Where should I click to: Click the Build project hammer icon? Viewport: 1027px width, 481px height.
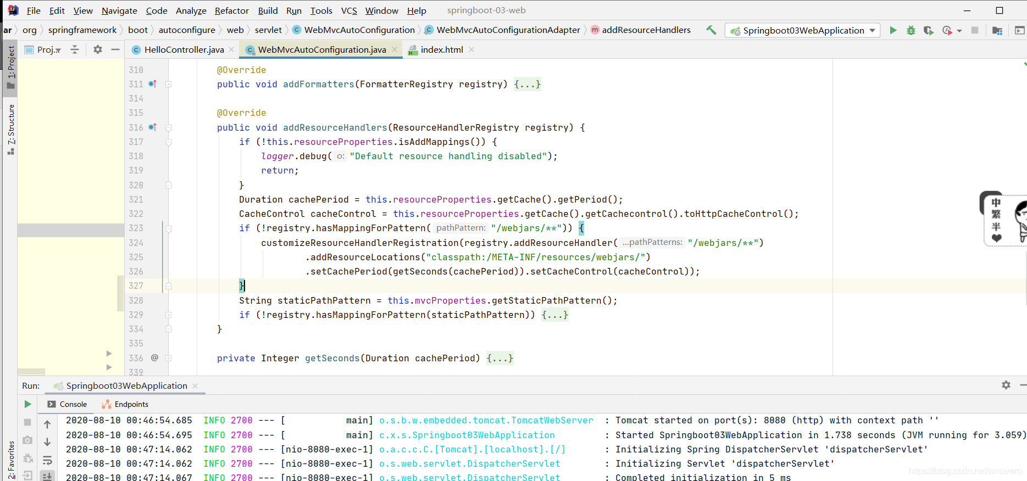(x=711, y=30)
